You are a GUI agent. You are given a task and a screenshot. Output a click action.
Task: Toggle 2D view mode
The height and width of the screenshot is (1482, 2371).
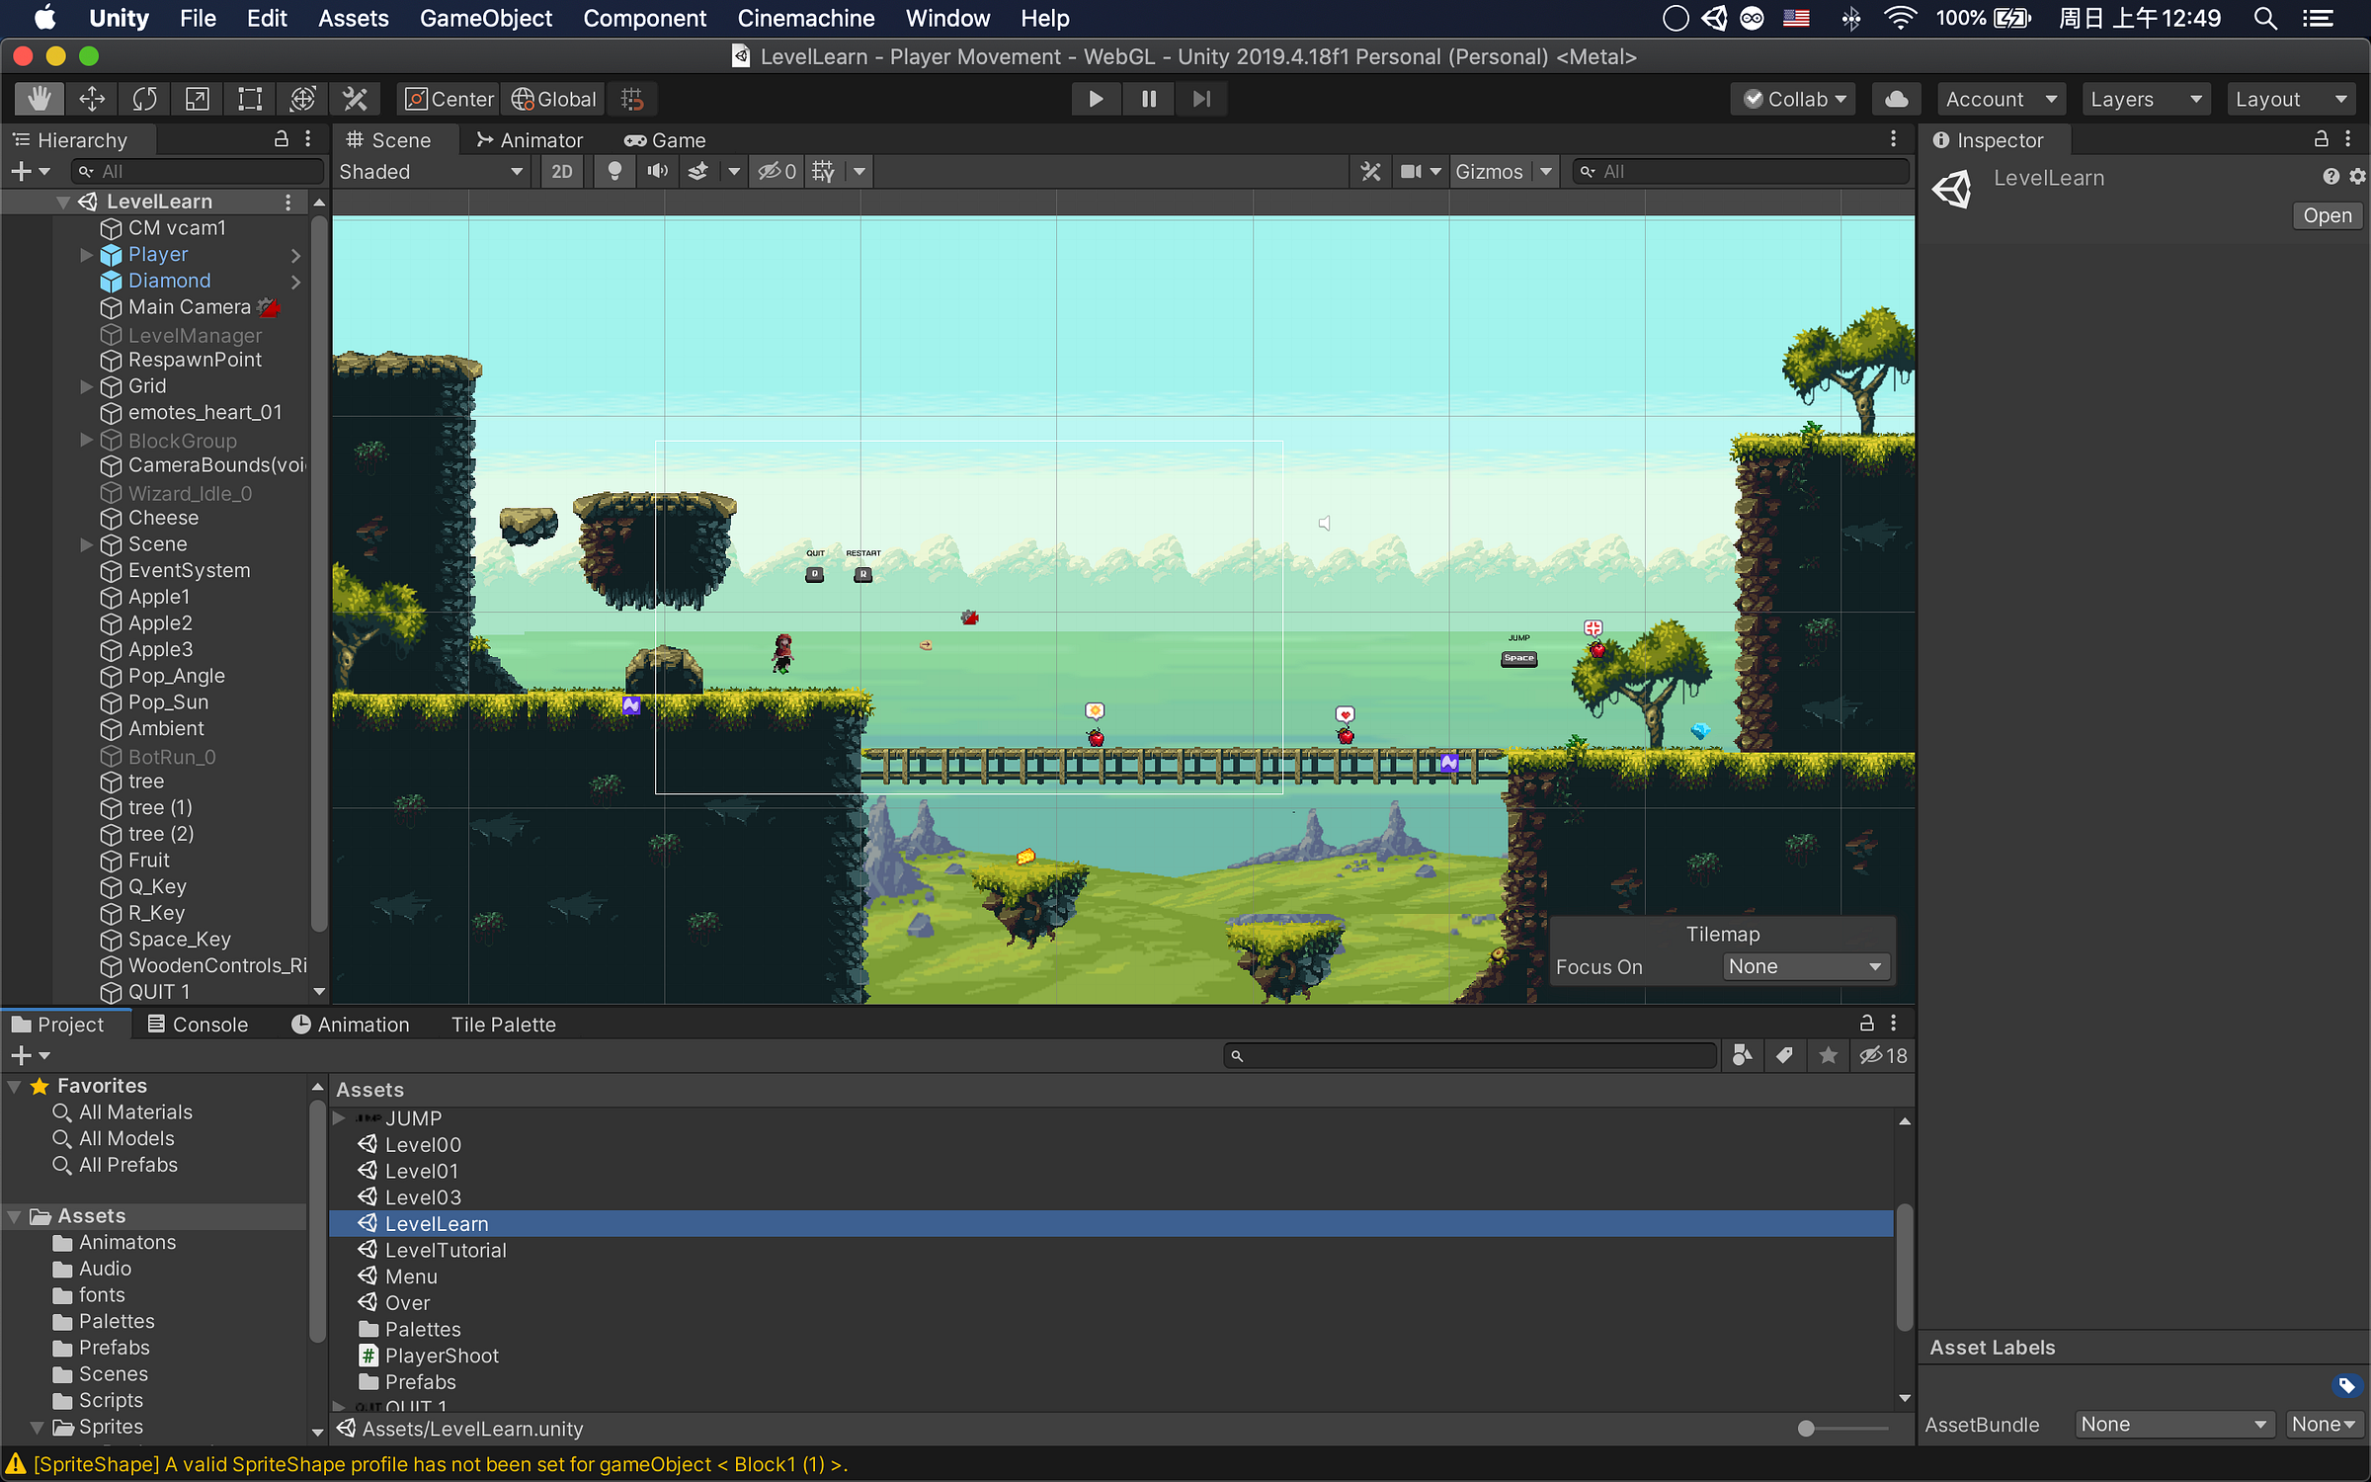tap(561, 172)
